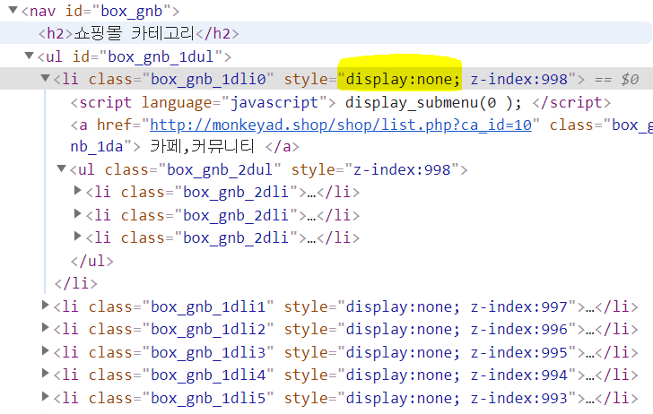Collapse the li class="box_gnb_1dli0" node
This screenshot has width=653, height=414.
click(46, 77)
